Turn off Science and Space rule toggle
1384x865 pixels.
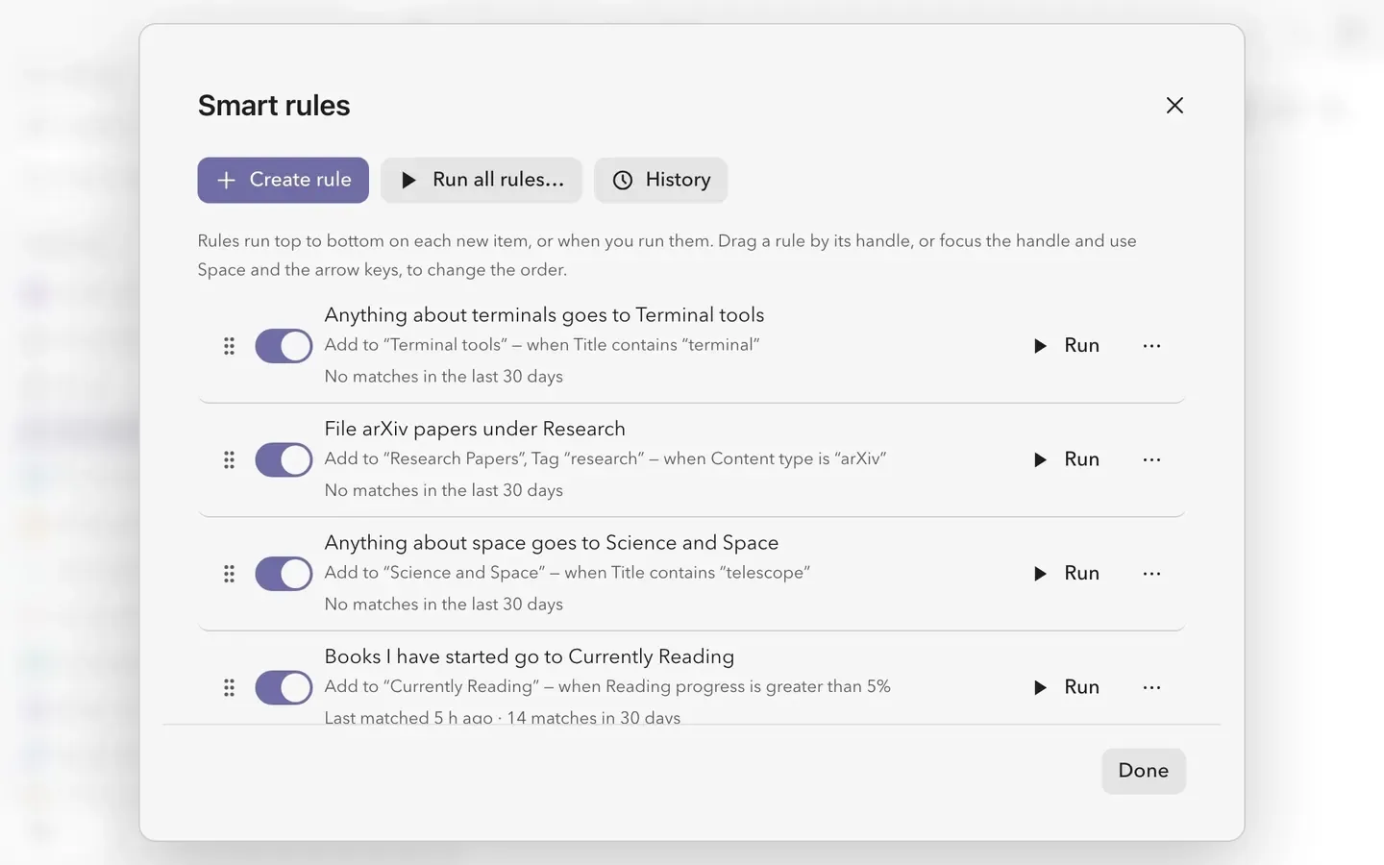pos(284,574)
